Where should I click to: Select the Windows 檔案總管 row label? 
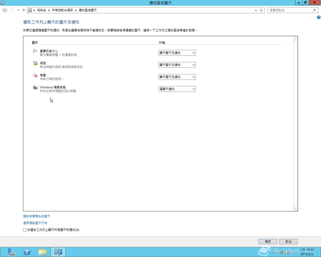pyautogui.click(x=53, y=87)
